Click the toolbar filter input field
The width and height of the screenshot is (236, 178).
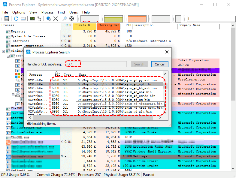[x=211, y=19]
